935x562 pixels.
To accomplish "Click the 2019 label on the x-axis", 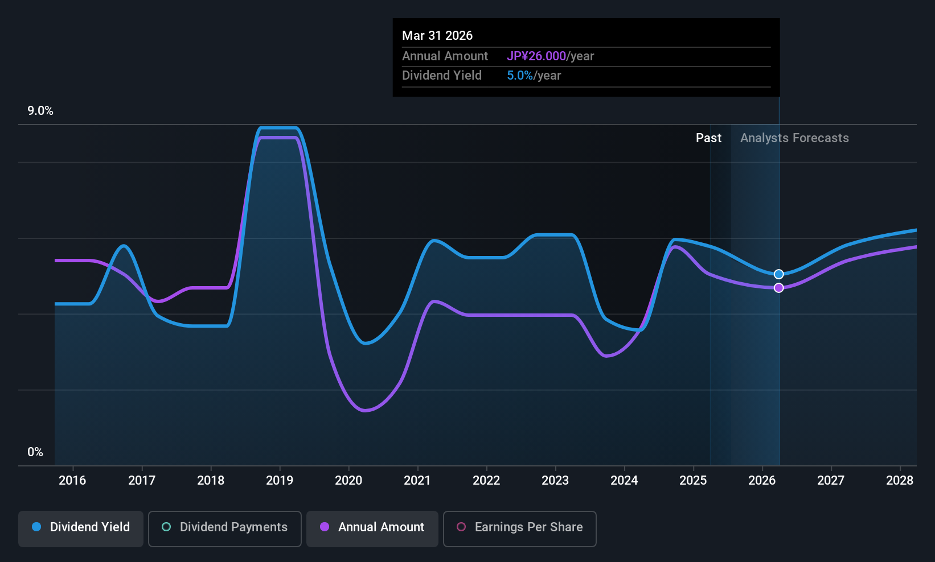I will click(x=280, y=481).
